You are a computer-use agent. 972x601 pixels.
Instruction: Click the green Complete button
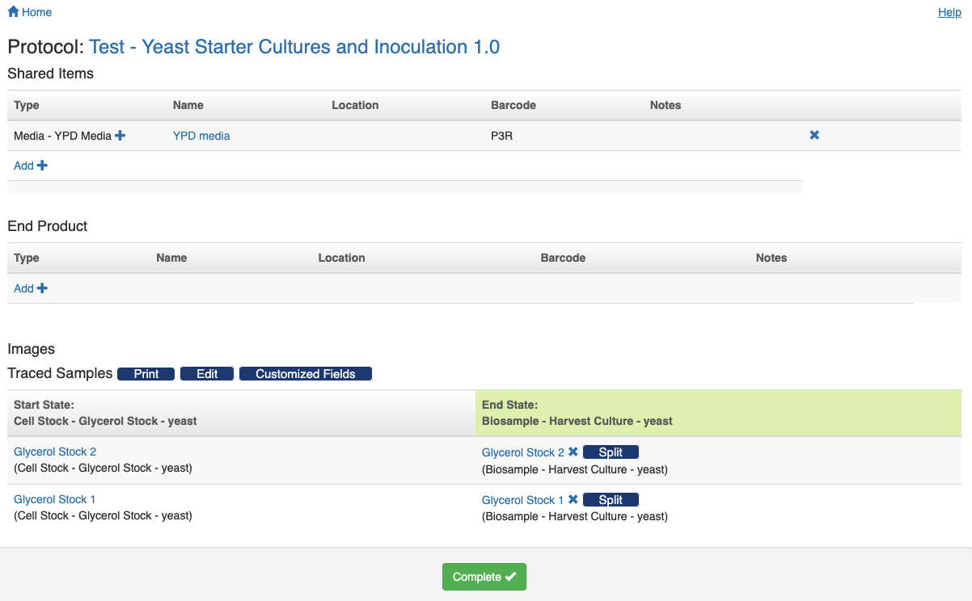coord(484,577)
